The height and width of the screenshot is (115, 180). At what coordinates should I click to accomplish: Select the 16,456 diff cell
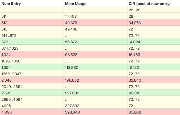[x=154, y=54]
